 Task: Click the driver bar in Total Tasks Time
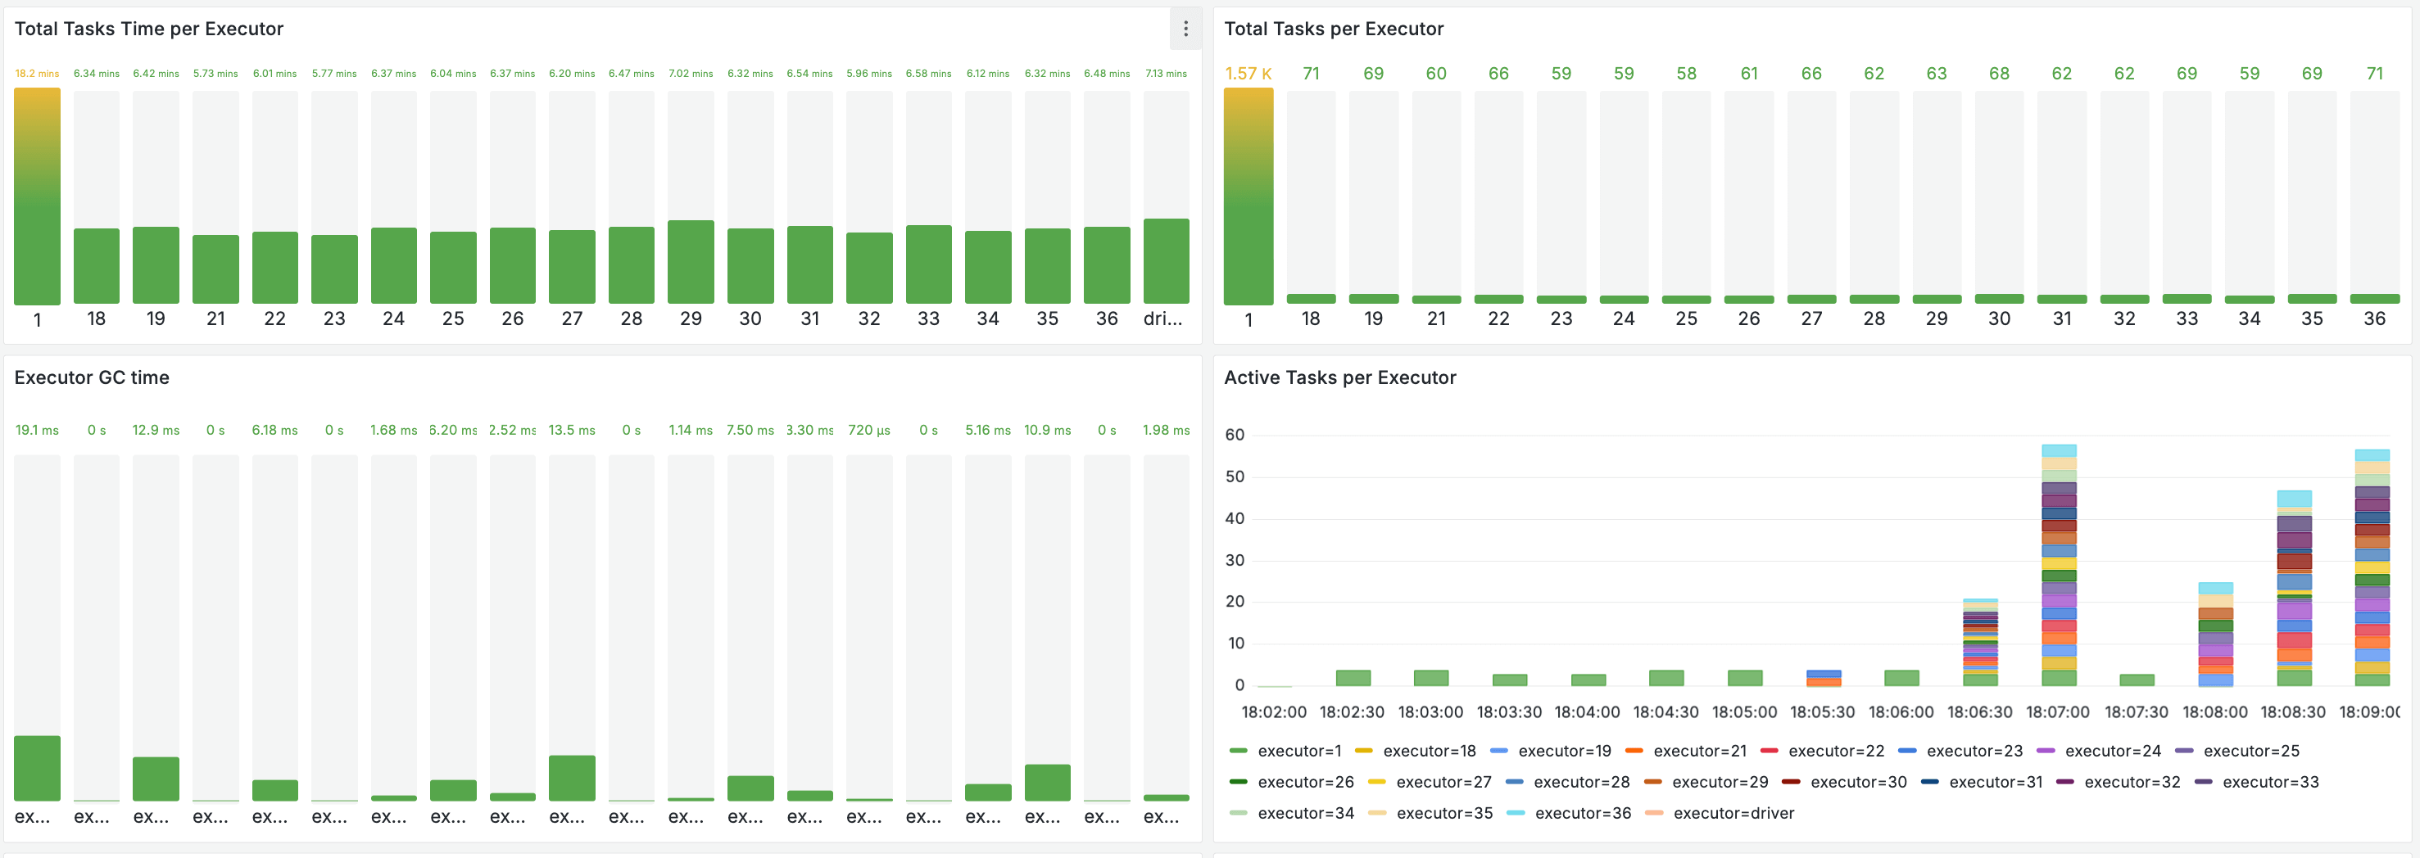pyautogui.click(x=1166, y=263)
